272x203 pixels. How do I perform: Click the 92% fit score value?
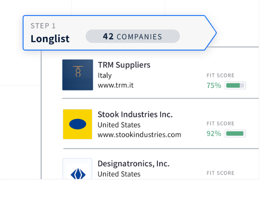[x=214, y=133]
